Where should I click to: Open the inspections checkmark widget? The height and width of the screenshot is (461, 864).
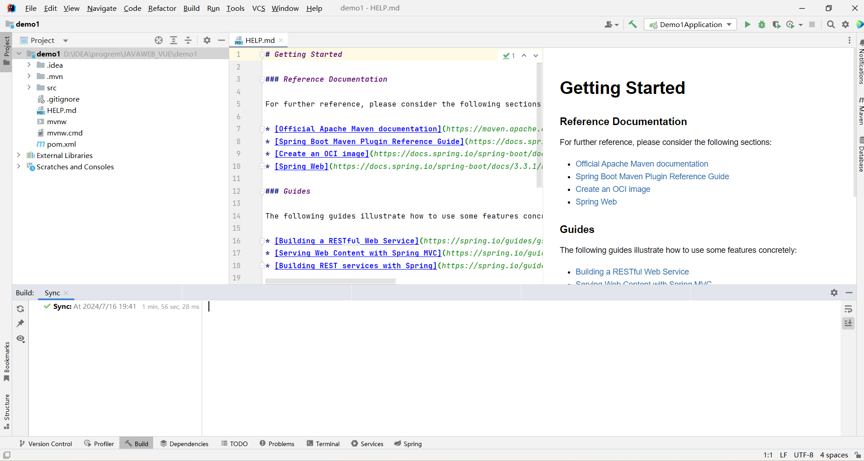[509, 56]
